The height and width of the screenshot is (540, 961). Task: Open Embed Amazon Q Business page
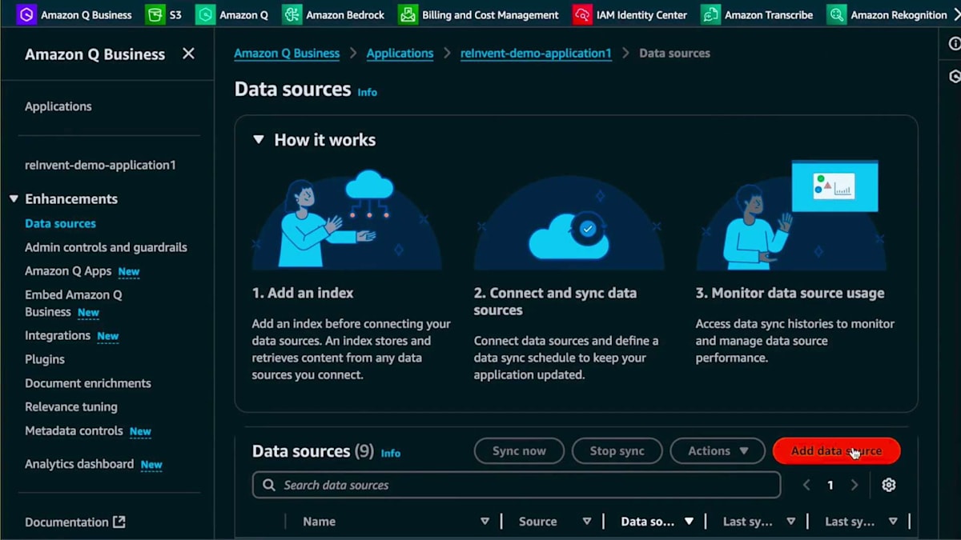click(x=74, y=303)
